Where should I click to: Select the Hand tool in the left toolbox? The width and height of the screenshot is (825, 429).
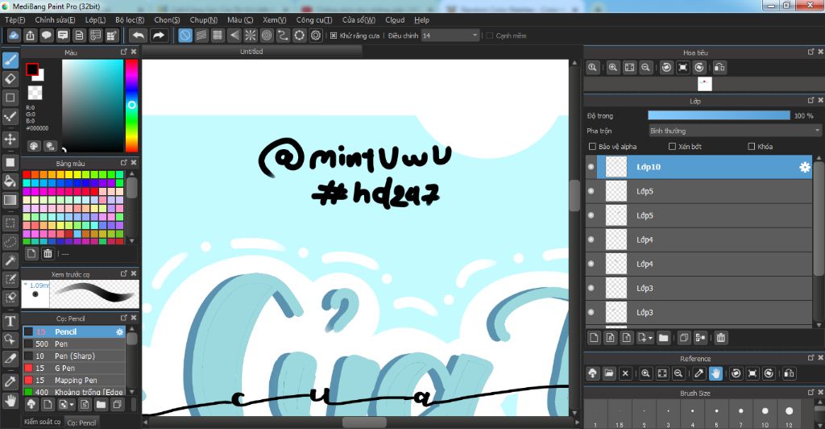pyautogui.click(x=10, y=401)
